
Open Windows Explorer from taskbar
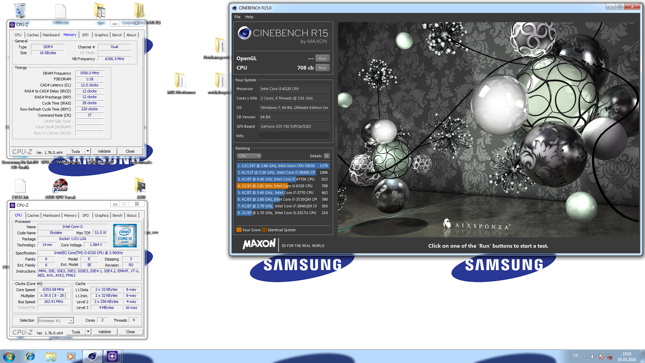51,356
